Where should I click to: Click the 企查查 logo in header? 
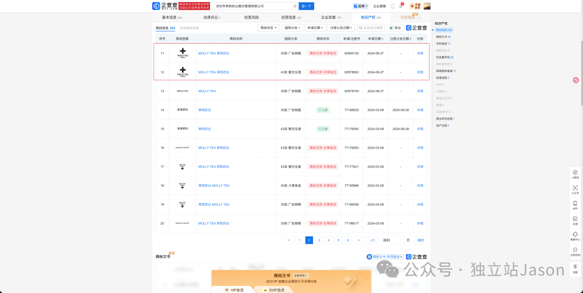pos(165,6)
